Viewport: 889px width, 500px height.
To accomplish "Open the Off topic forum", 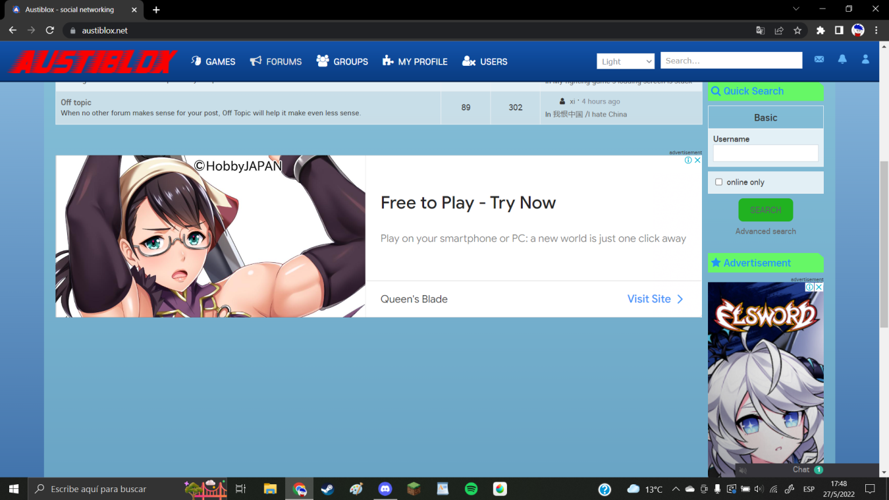I will (76, 102).
